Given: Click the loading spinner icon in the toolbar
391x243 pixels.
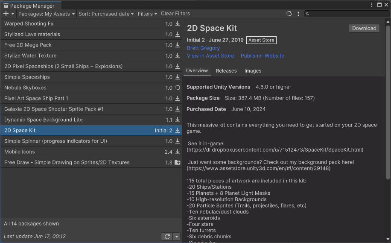Looking at the screenshot, I should point(289,14).
